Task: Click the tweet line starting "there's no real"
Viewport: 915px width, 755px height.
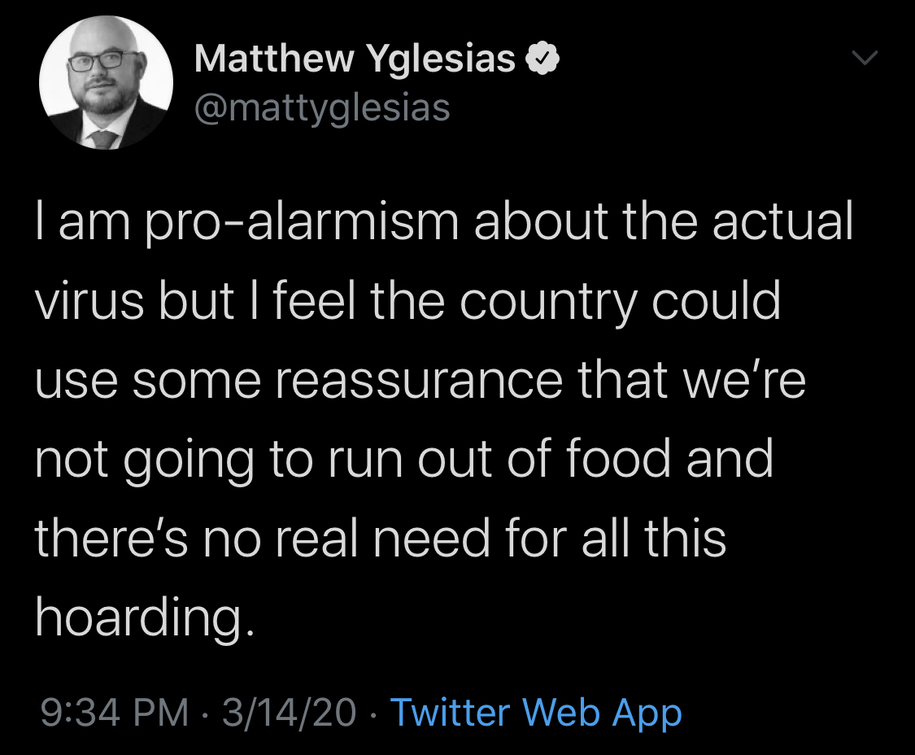Action: (x=380, y=538)
